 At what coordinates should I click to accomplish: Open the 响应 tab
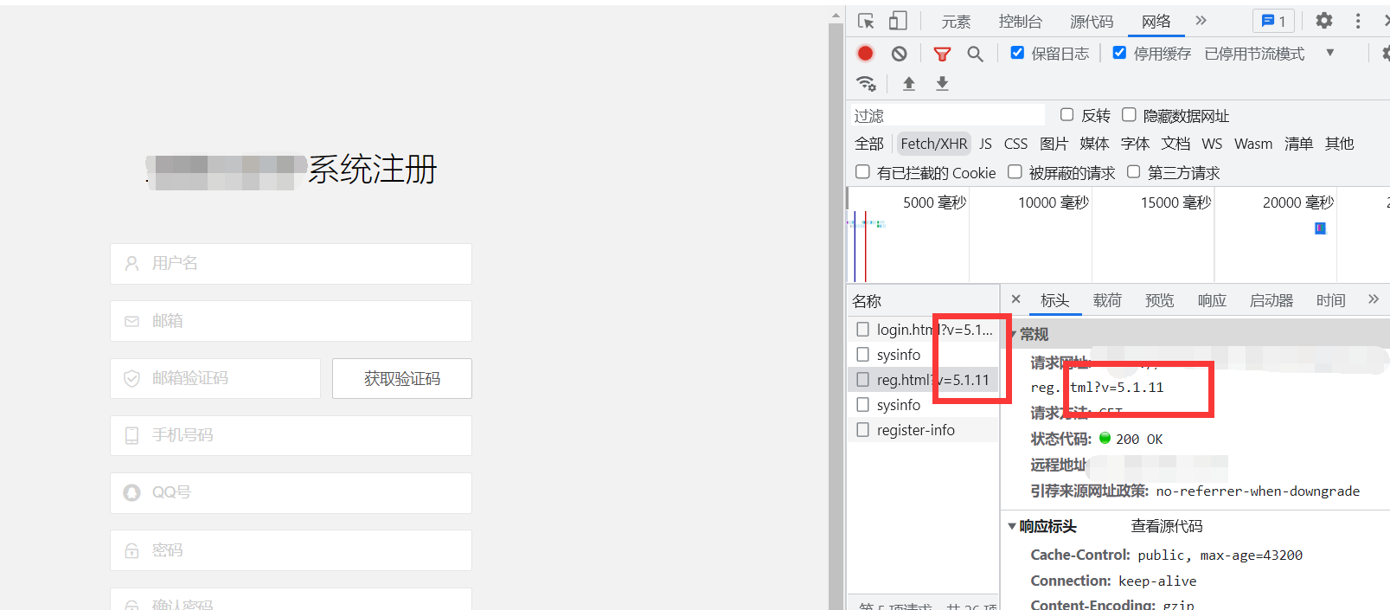coord(1211,300)
